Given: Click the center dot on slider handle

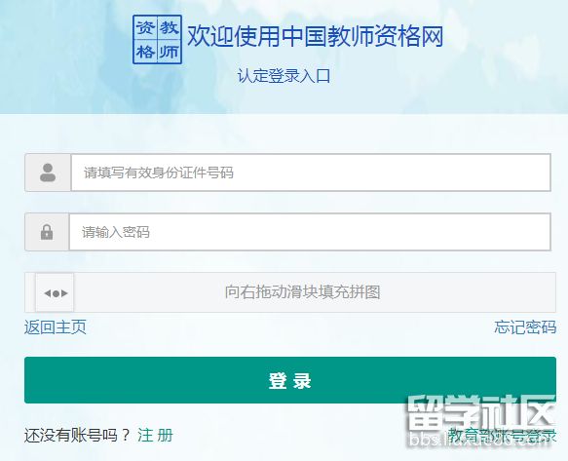Looking at the screenshot, I should coord(56,293).
